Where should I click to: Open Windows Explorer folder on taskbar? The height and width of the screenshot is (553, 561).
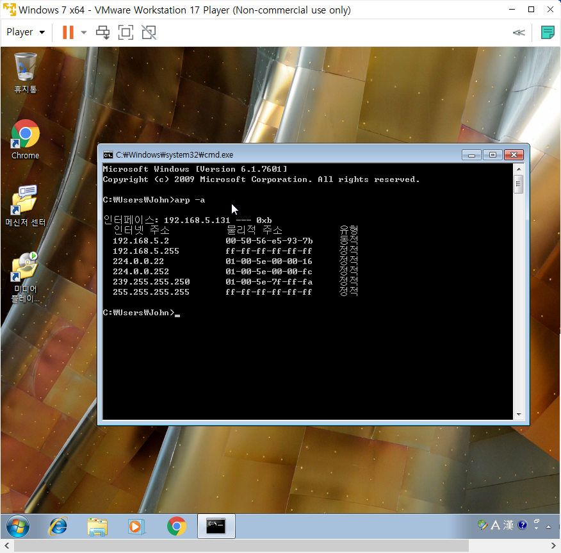[97, 527]
